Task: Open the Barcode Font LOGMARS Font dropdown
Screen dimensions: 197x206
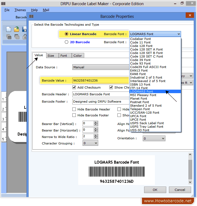Action: [155, 34]
